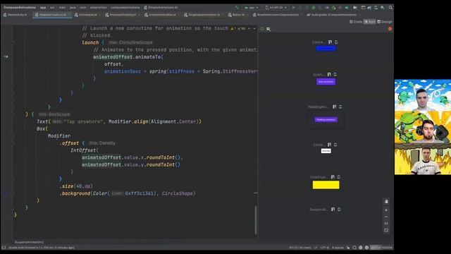Viewport: 451px width, 254px height.
Task: Click the Padding animation preview button
Action: [x=326, y=120]
